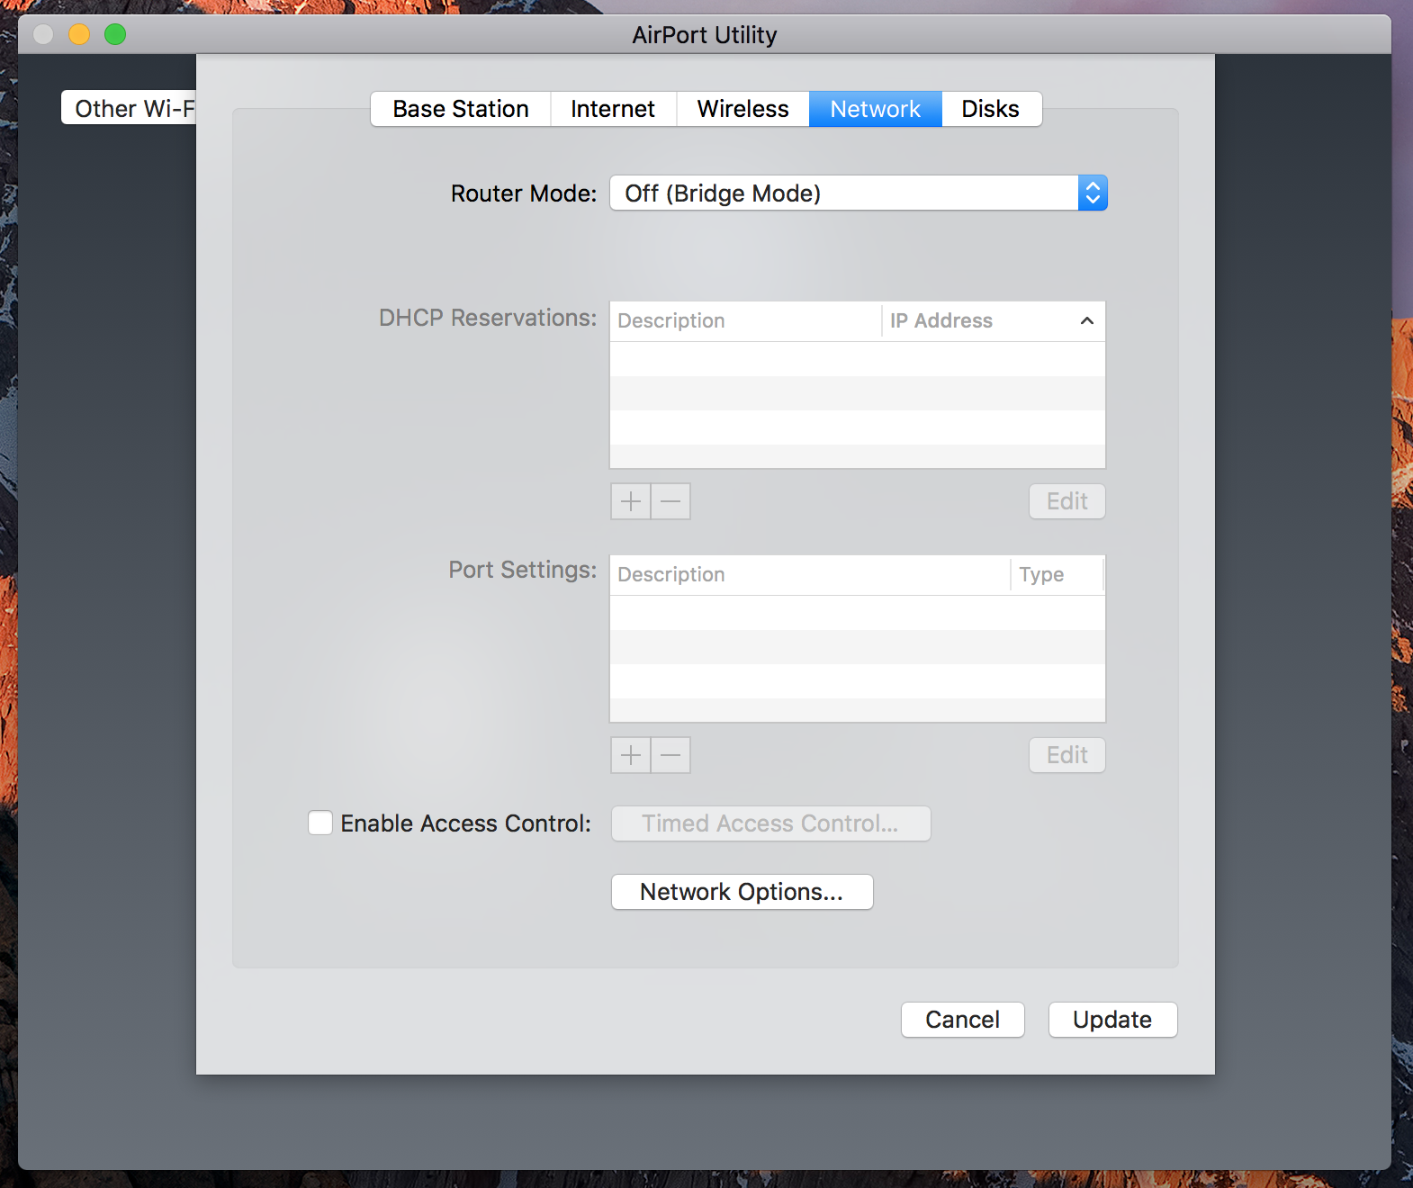Enable Access Control checkbox
The height and width of the screenshot is (1188, 1413).
pos(320,823)
